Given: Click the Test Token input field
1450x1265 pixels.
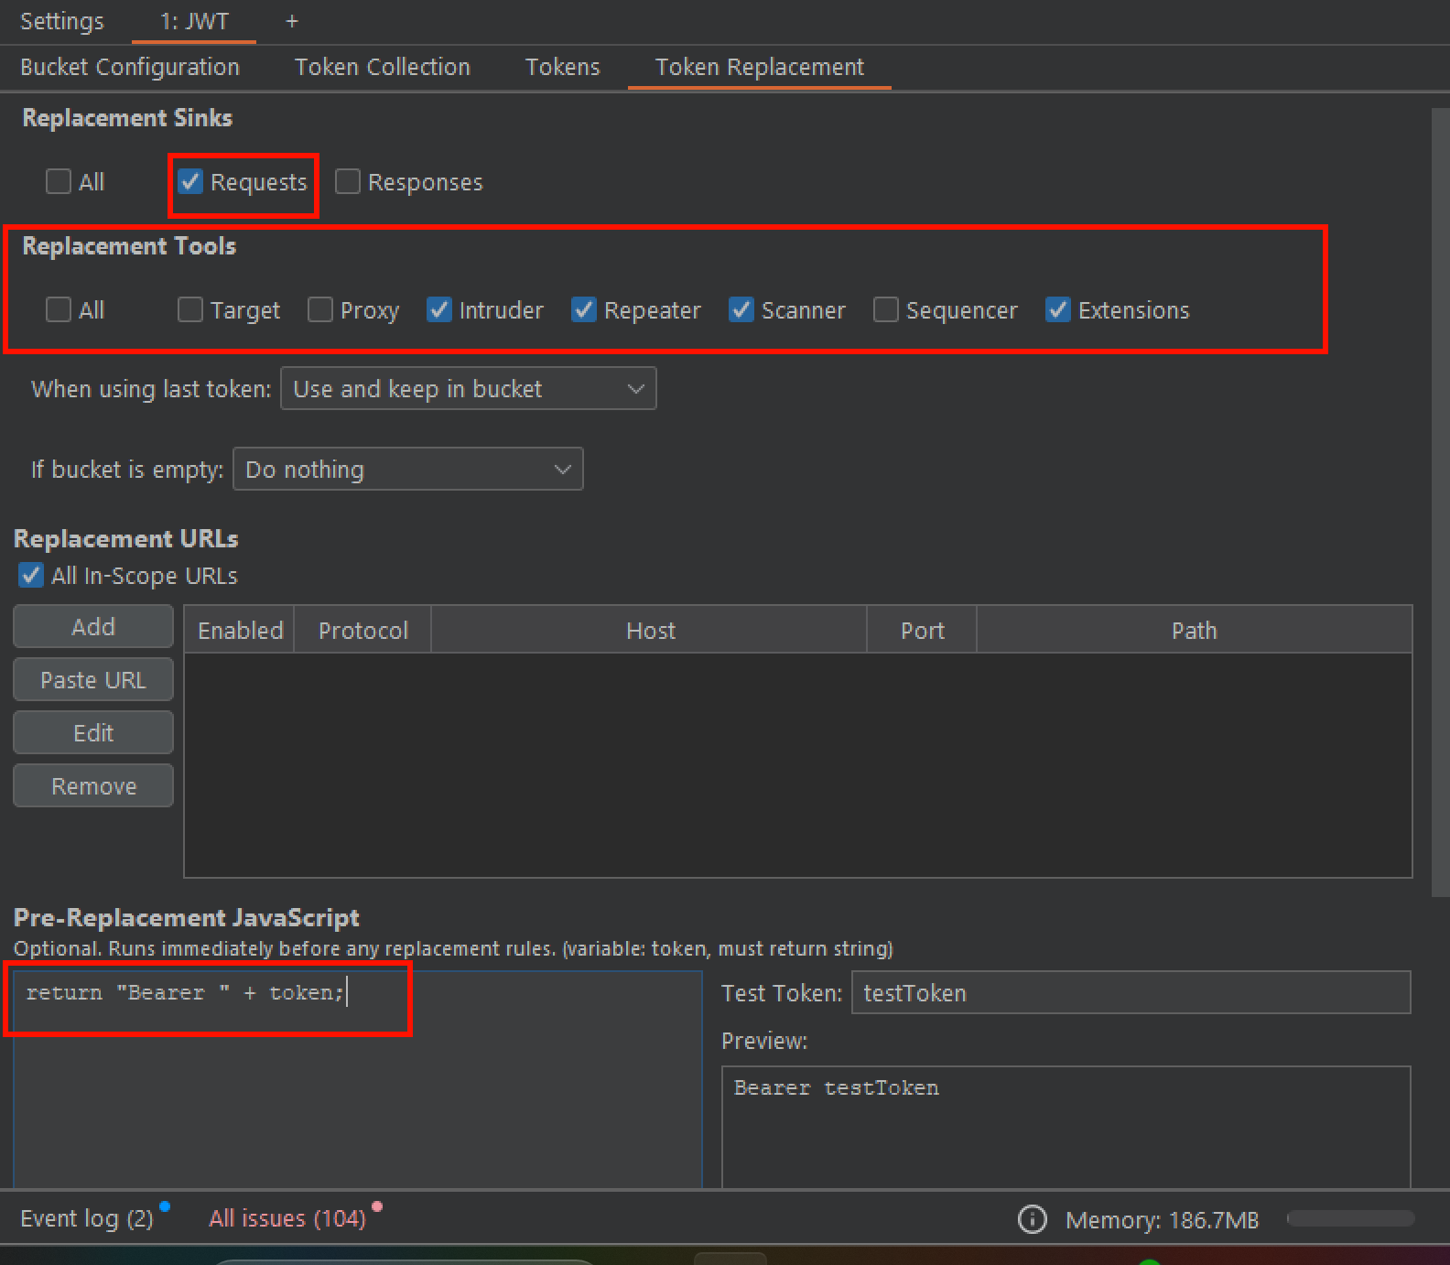Looking at the screenshot, I should tap(1131, 992).
